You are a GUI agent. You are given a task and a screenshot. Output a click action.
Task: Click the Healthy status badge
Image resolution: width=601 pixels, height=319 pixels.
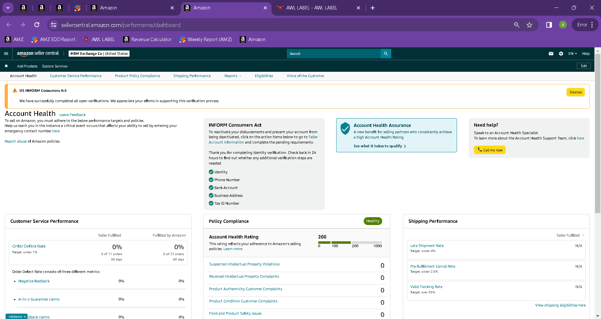(x=373, y=221)
